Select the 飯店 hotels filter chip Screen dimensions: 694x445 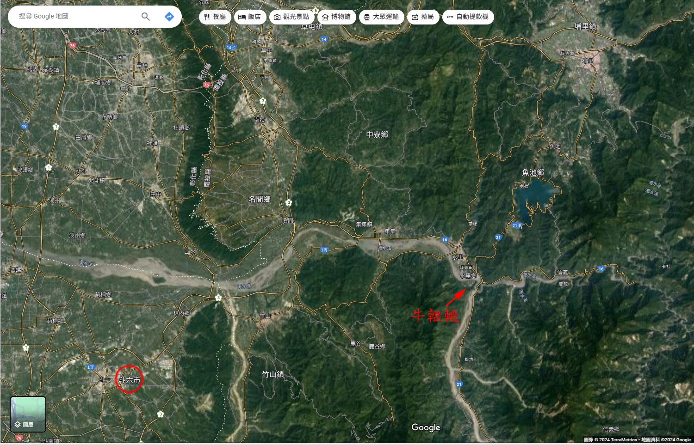click(x=250, y=17)
